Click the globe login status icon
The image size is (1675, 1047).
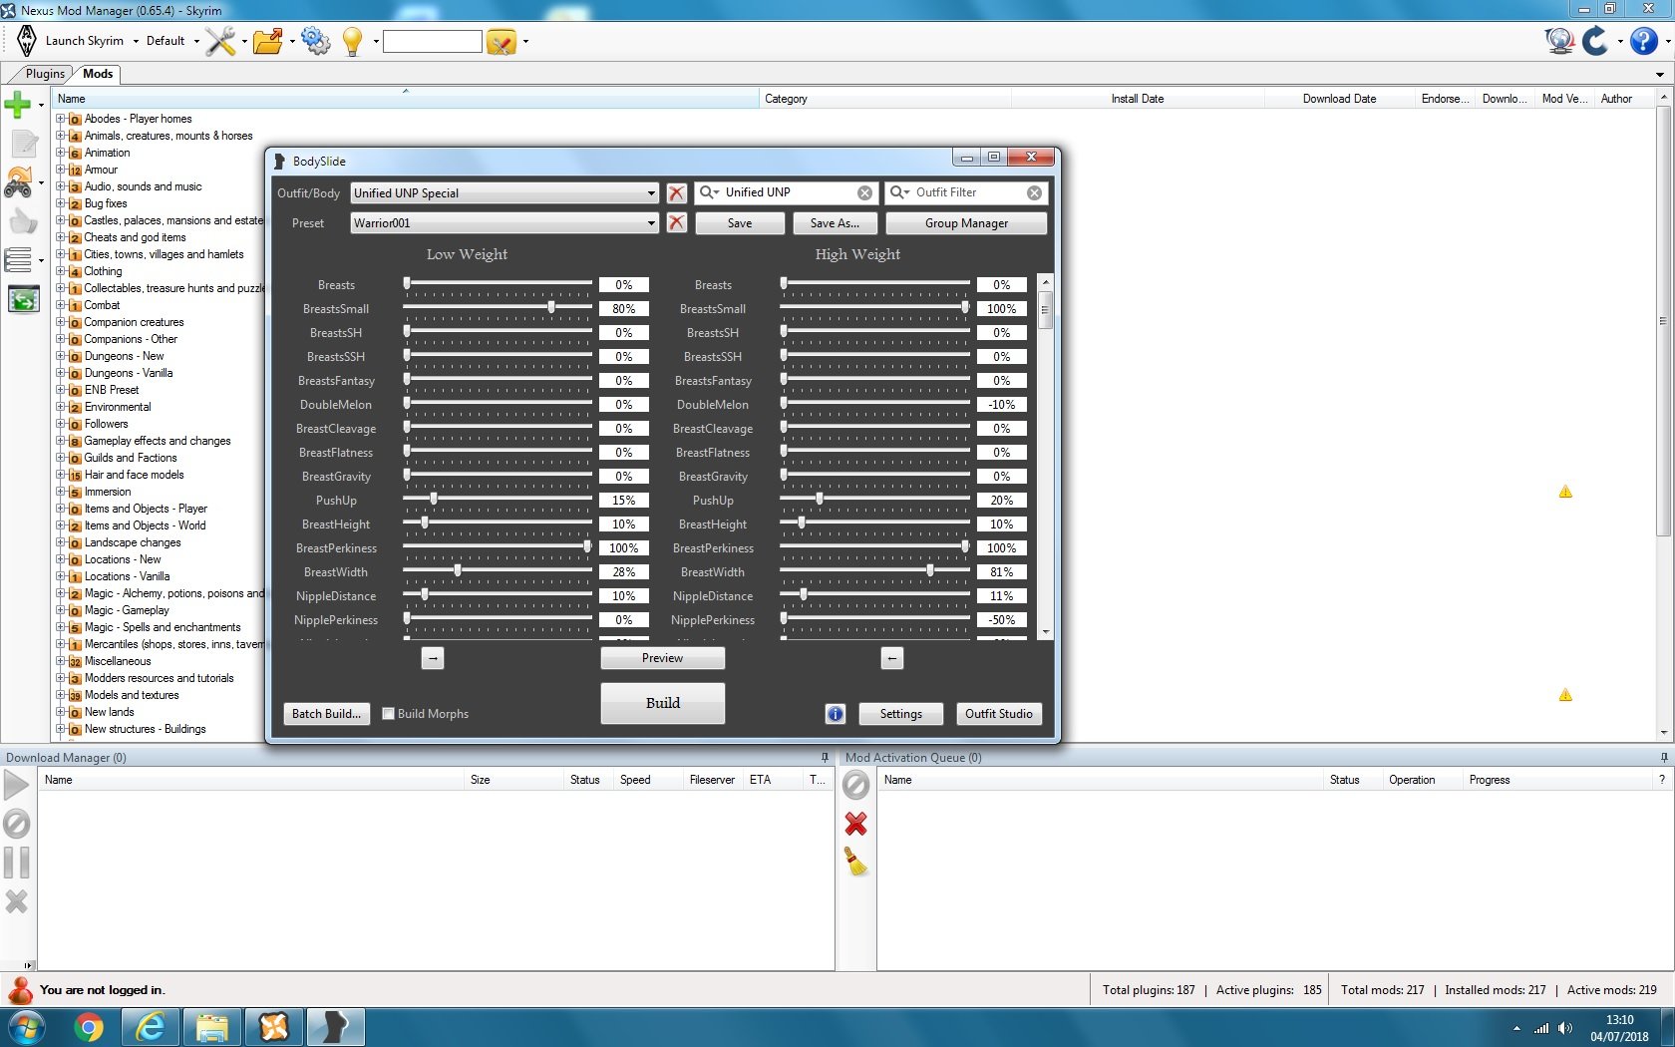(x=1559, y=41)
